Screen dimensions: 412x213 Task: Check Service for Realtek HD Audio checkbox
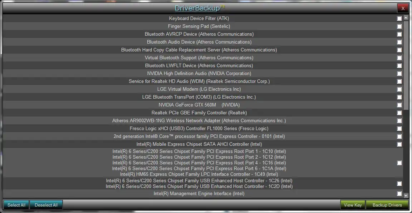tap(399, 81)
